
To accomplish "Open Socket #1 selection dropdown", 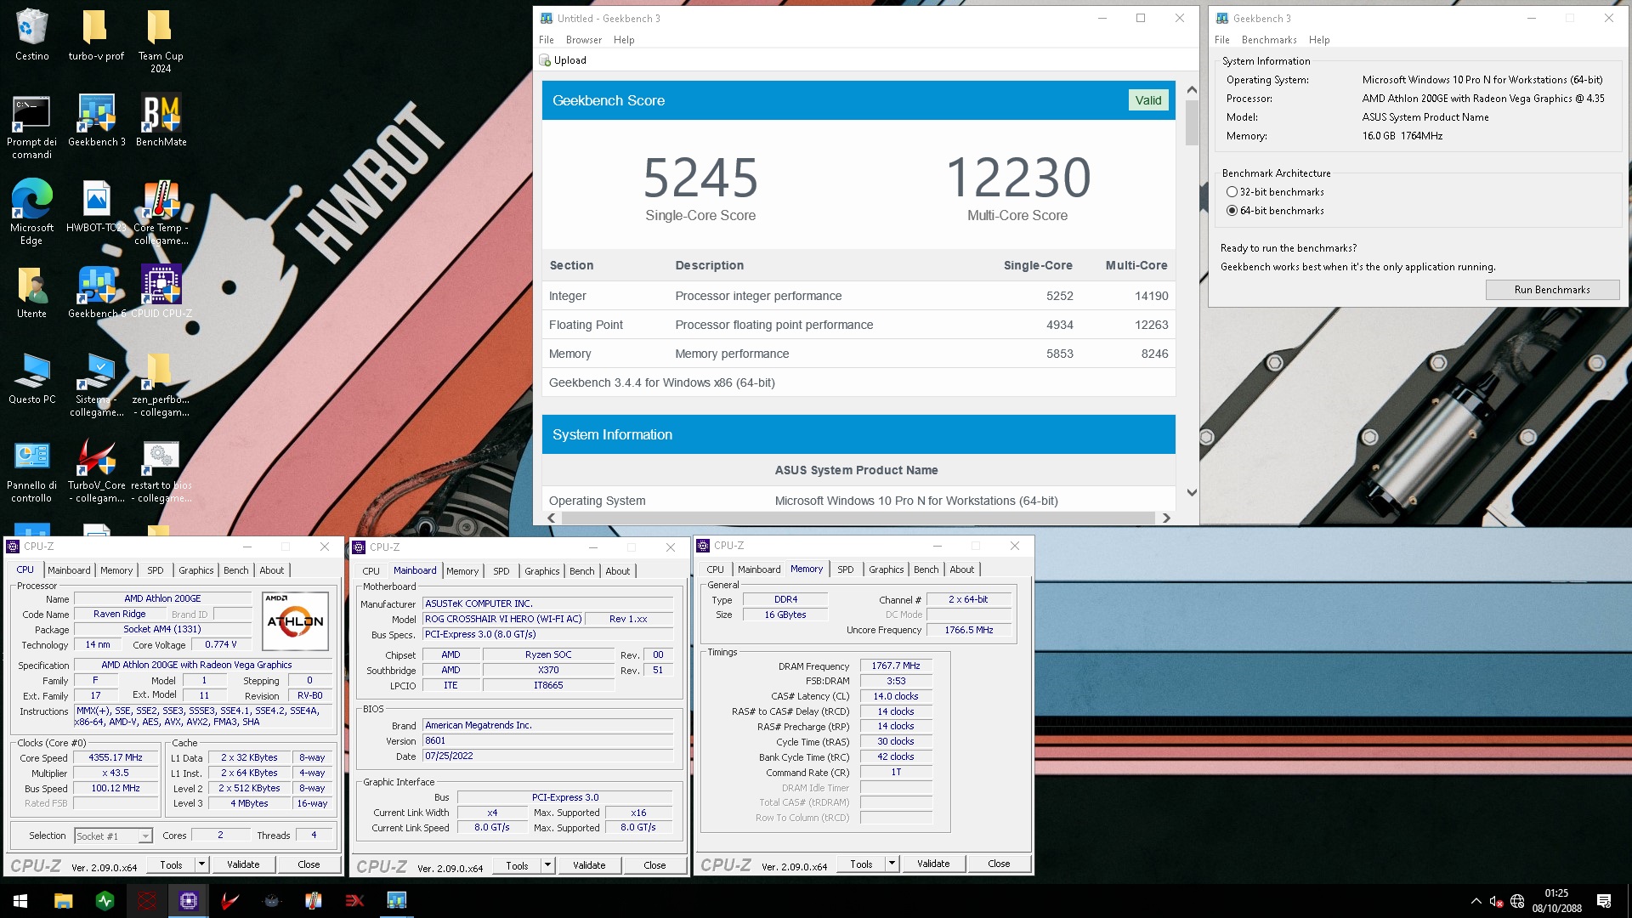I will point(113,836).
